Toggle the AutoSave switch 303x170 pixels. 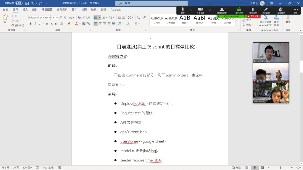coord(19,4)
